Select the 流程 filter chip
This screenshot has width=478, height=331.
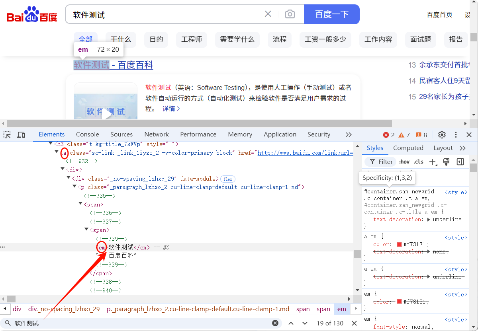[x=280, y=39]
